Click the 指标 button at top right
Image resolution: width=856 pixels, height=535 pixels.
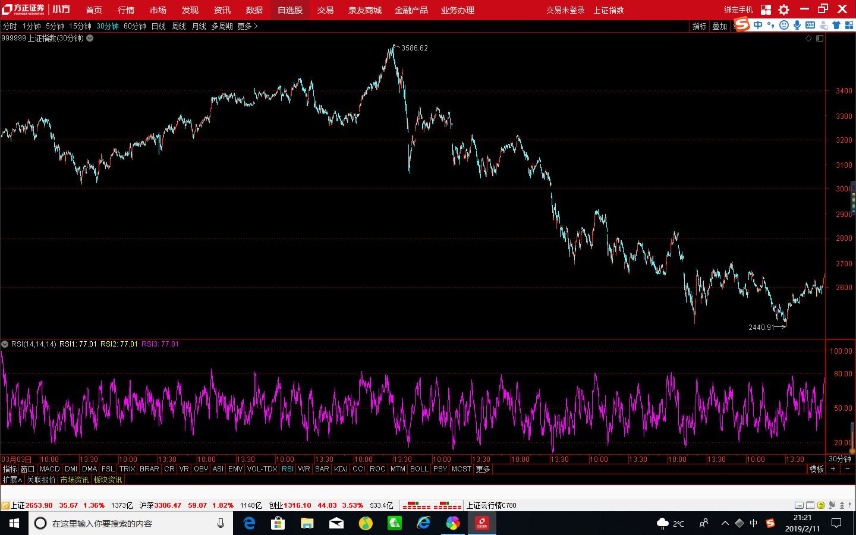(x=699, y=26)
